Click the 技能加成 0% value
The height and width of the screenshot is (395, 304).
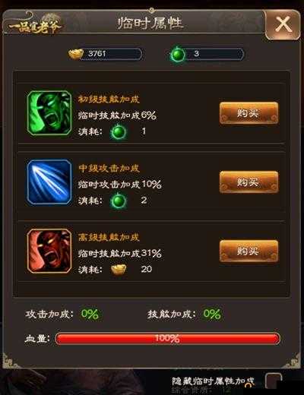[212, 314]
